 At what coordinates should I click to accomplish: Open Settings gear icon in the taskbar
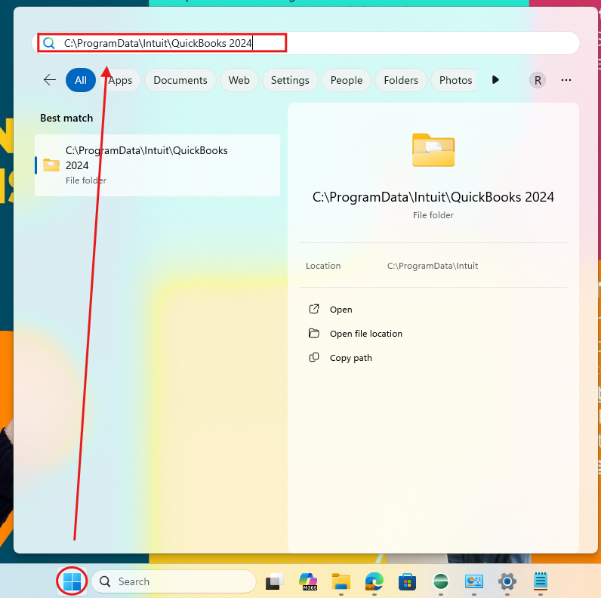(x=507, y=582)
